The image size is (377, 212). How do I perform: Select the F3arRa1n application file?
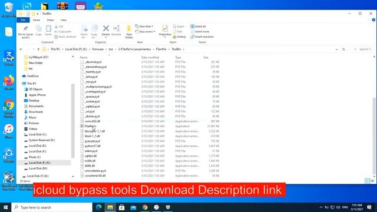[90, 126]
